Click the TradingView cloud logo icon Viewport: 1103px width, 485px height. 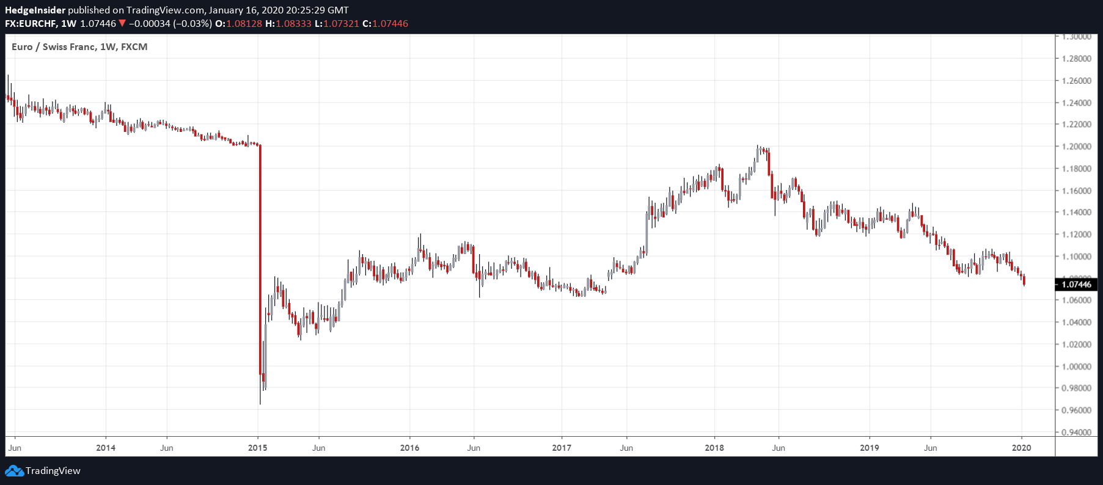click(14, 471)
